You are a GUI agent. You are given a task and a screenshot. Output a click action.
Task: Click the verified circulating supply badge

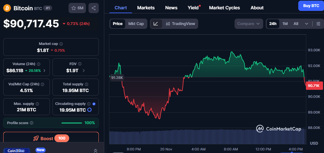(x=94, y=104)
